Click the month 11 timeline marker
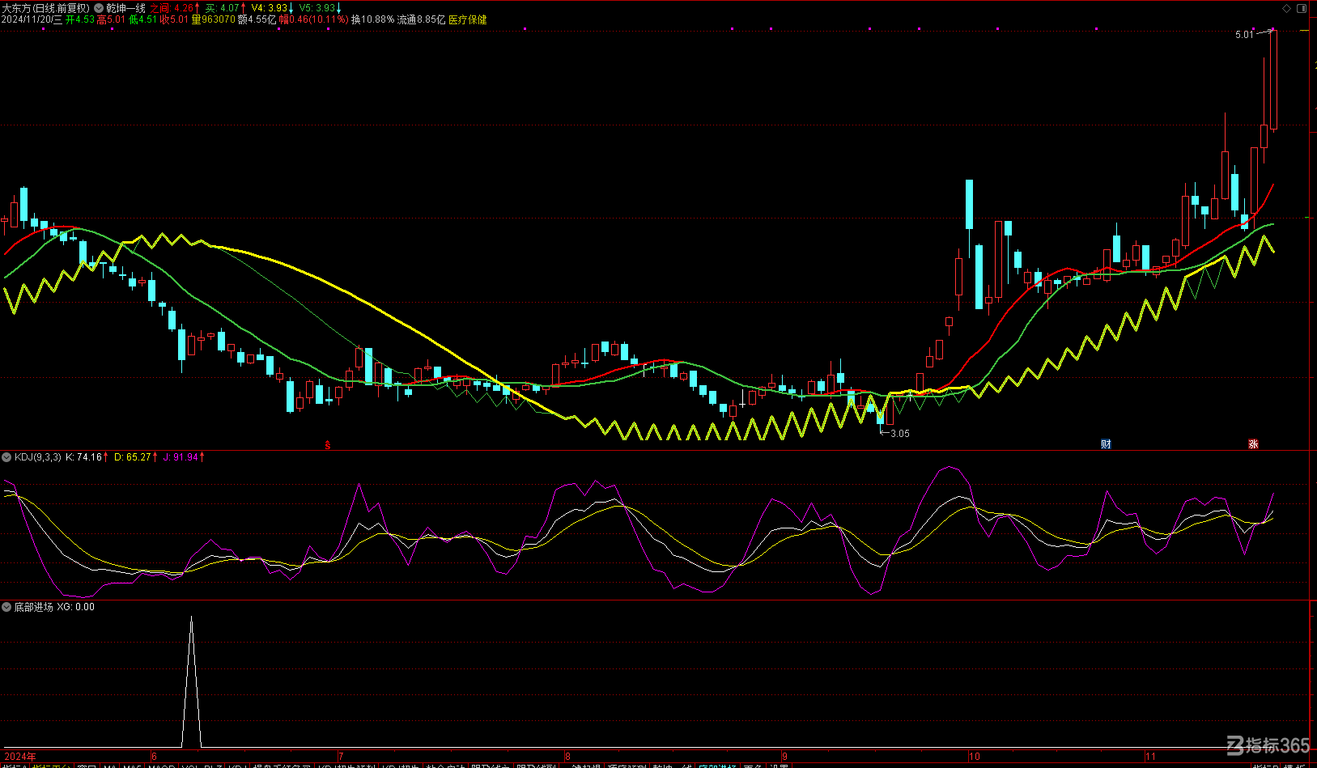The width and height of the screenshot is (1317, 768). pos(1150,757)
